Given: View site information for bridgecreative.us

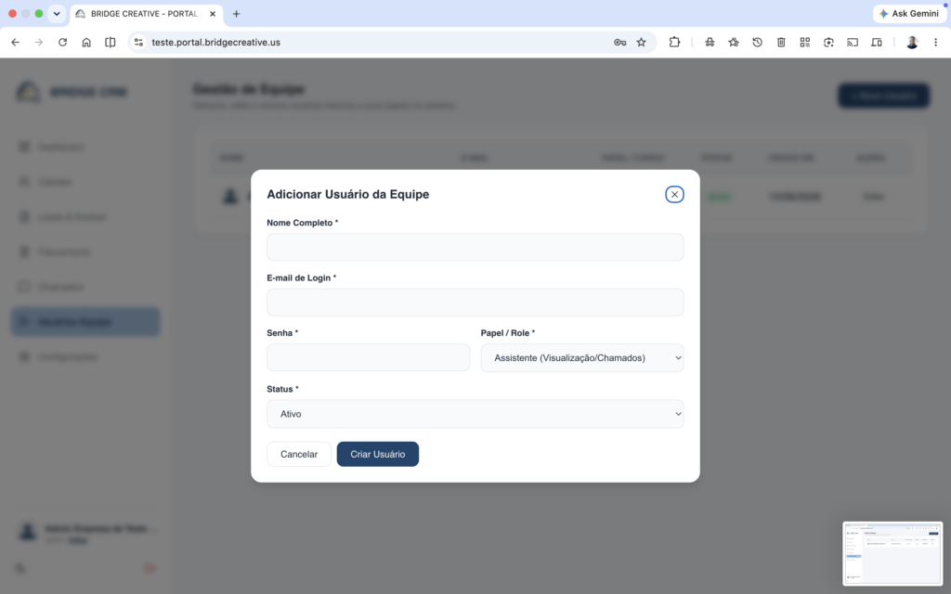Looking at the screenshot, I should pyautogui.click(x=139, y=43).
